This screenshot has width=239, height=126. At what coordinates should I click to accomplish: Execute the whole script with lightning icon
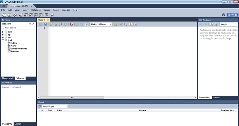click(x=51, y=24)
